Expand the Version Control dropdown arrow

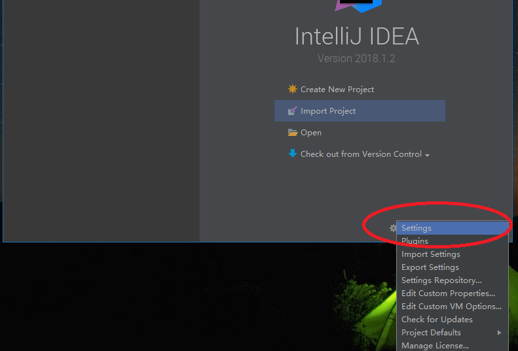point(427,156)
